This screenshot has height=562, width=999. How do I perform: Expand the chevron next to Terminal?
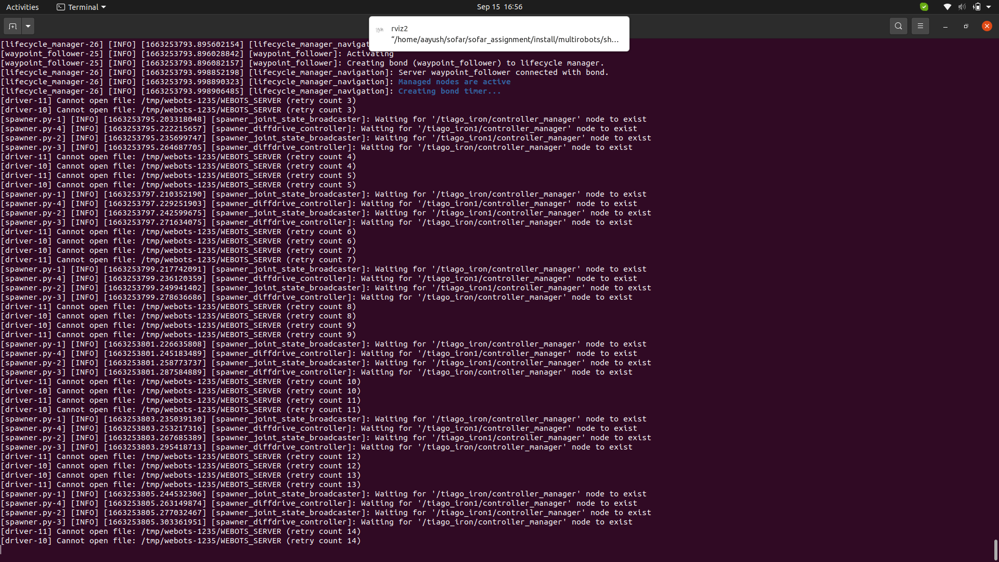coord(103,7)
